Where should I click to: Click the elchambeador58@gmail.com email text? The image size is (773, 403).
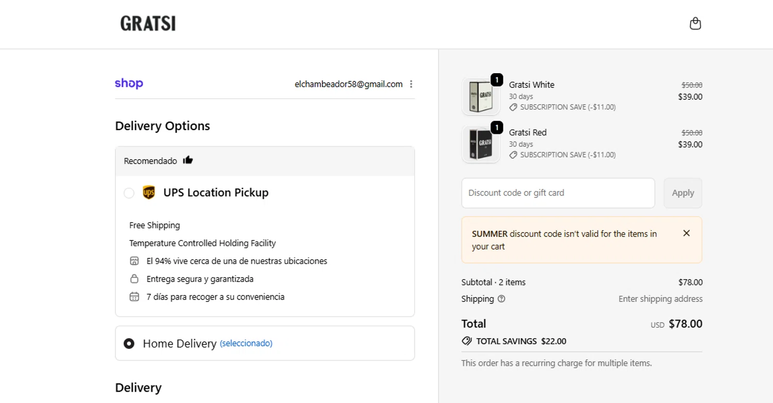348,84
